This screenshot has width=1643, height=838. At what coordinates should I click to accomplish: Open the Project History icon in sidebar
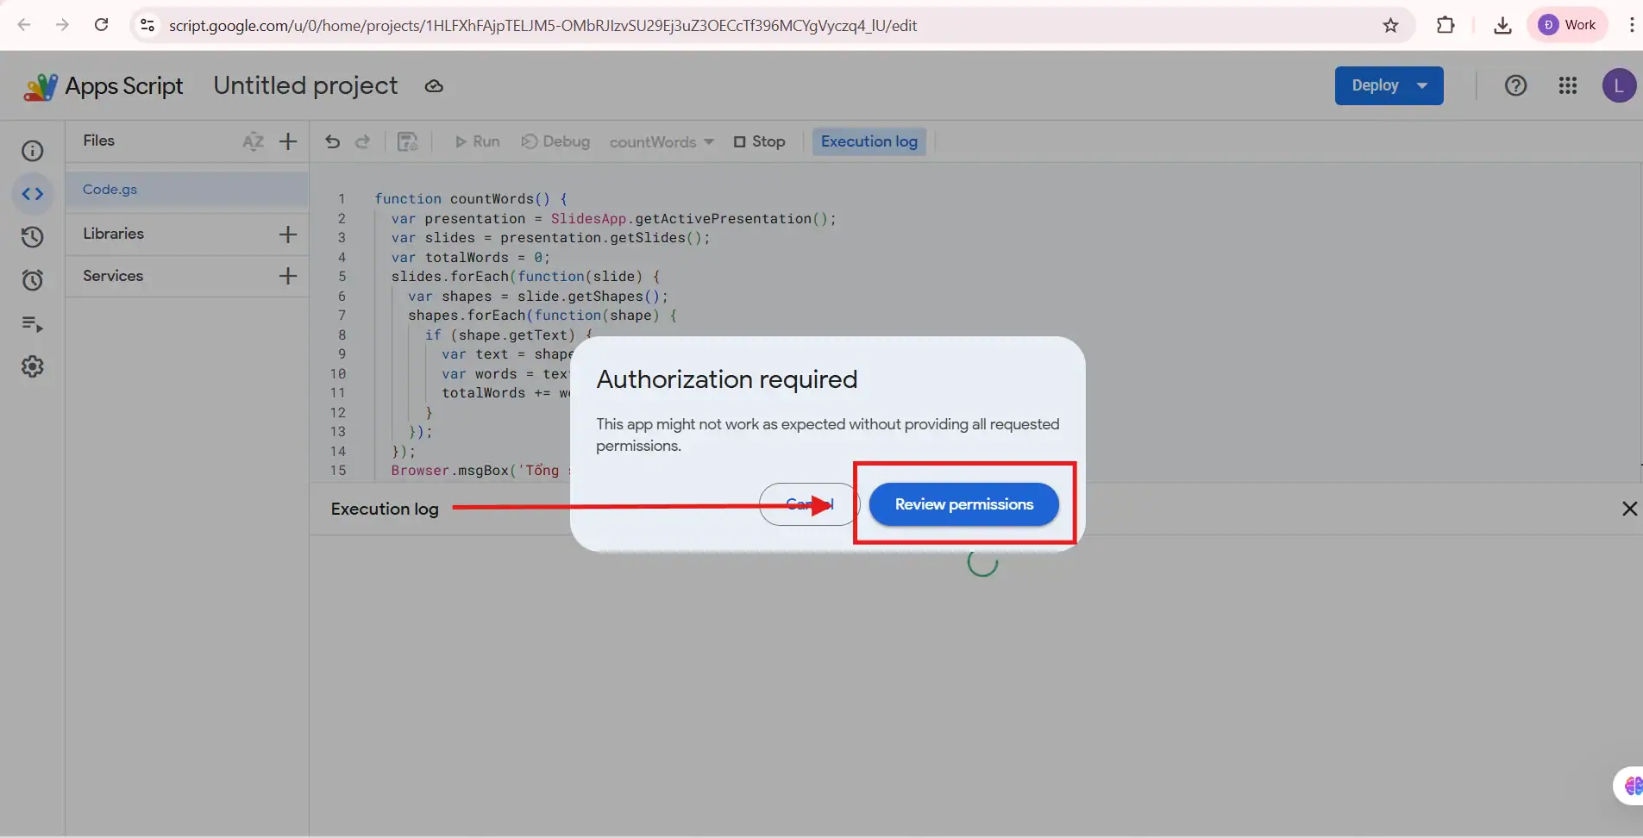(33, 237)
